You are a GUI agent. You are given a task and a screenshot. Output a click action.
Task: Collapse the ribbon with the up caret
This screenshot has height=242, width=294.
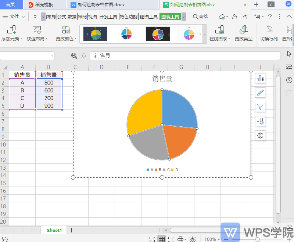289,17
